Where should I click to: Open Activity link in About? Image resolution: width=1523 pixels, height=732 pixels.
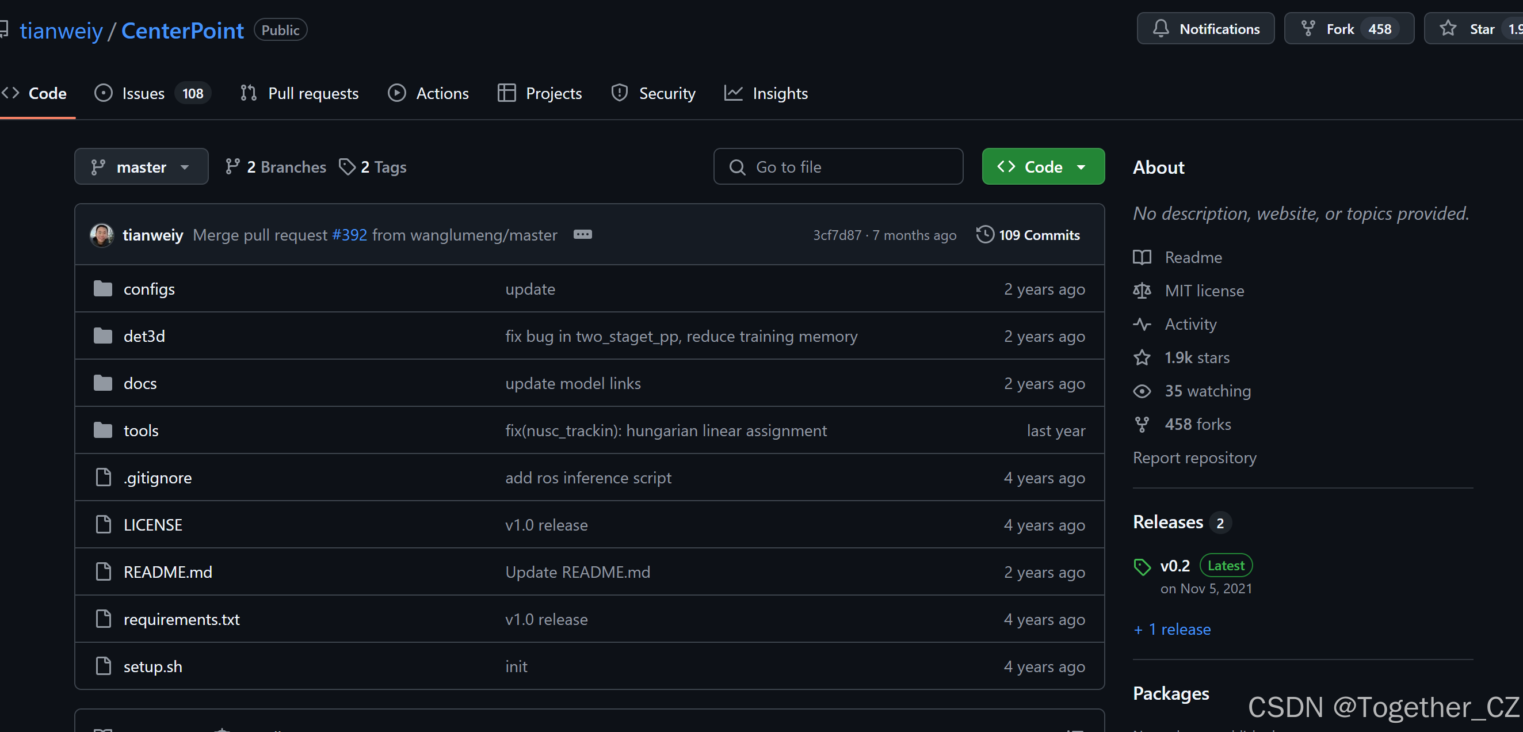[x=1175, y=324]
